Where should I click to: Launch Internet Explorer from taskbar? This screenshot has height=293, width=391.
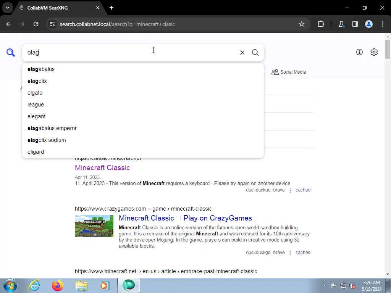pyautogui.click(x=34, y=285)
